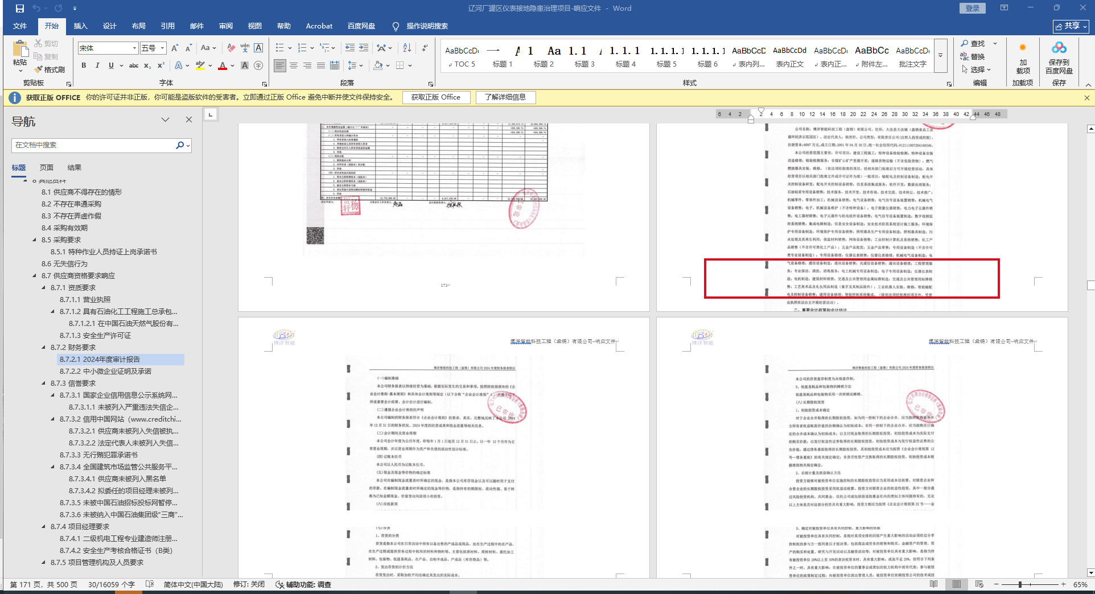
Task: Toggle bold formatting
Action: (x=84, y=66)
